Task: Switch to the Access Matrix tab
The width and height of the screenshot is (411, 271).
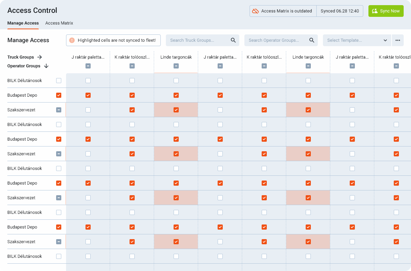Action: [59, 23]
